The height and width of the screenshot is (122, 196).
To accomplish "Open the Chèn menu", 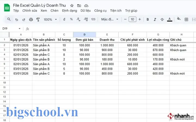I will click(x=54, y=11).
